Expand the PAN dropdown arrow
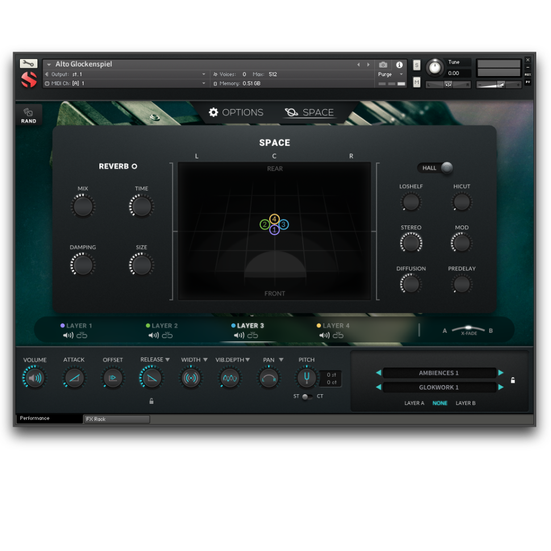The image size is (551, 551). click(x=281, y=360)
